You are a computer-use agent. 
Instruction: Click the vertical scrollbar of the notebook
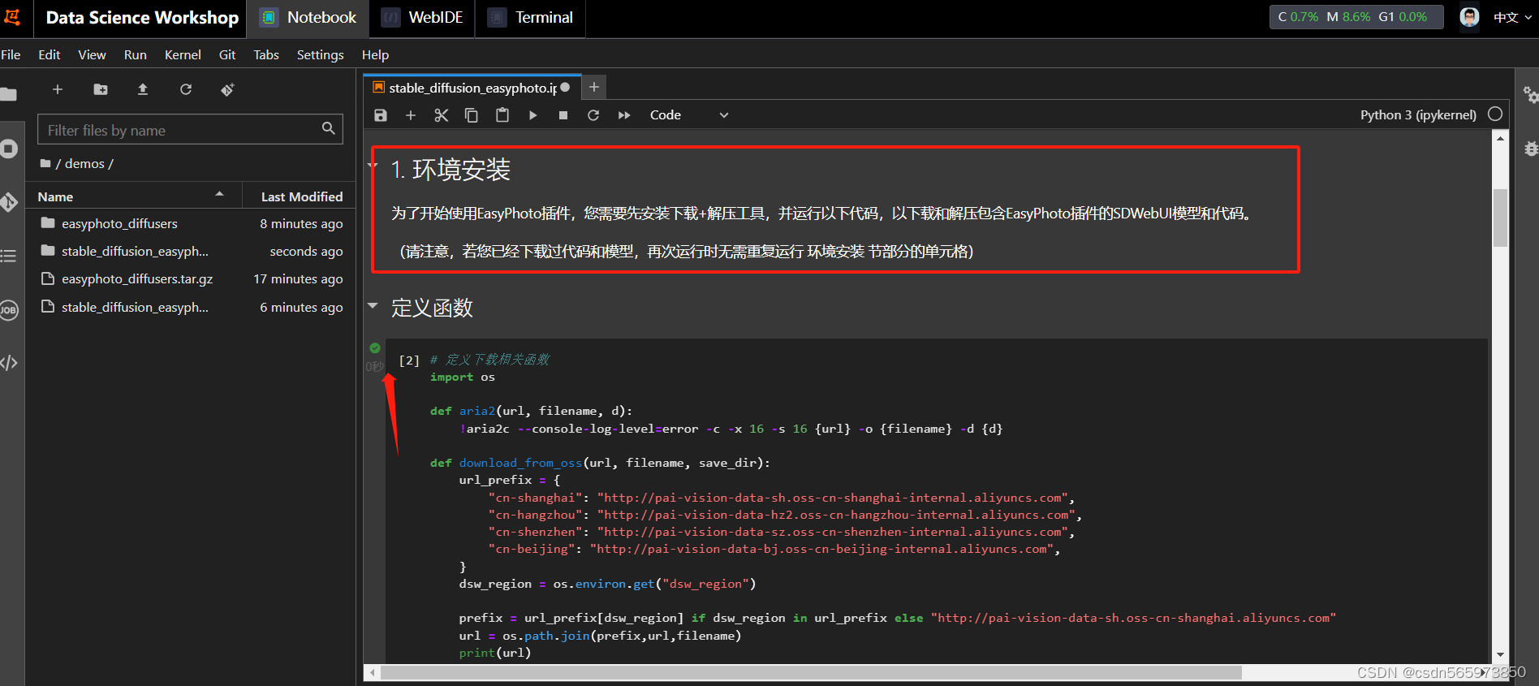[1500, 218]
